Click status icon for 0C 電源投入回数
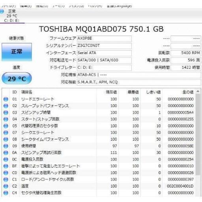Viewport: 202px width, 202px height. point(6,159)
